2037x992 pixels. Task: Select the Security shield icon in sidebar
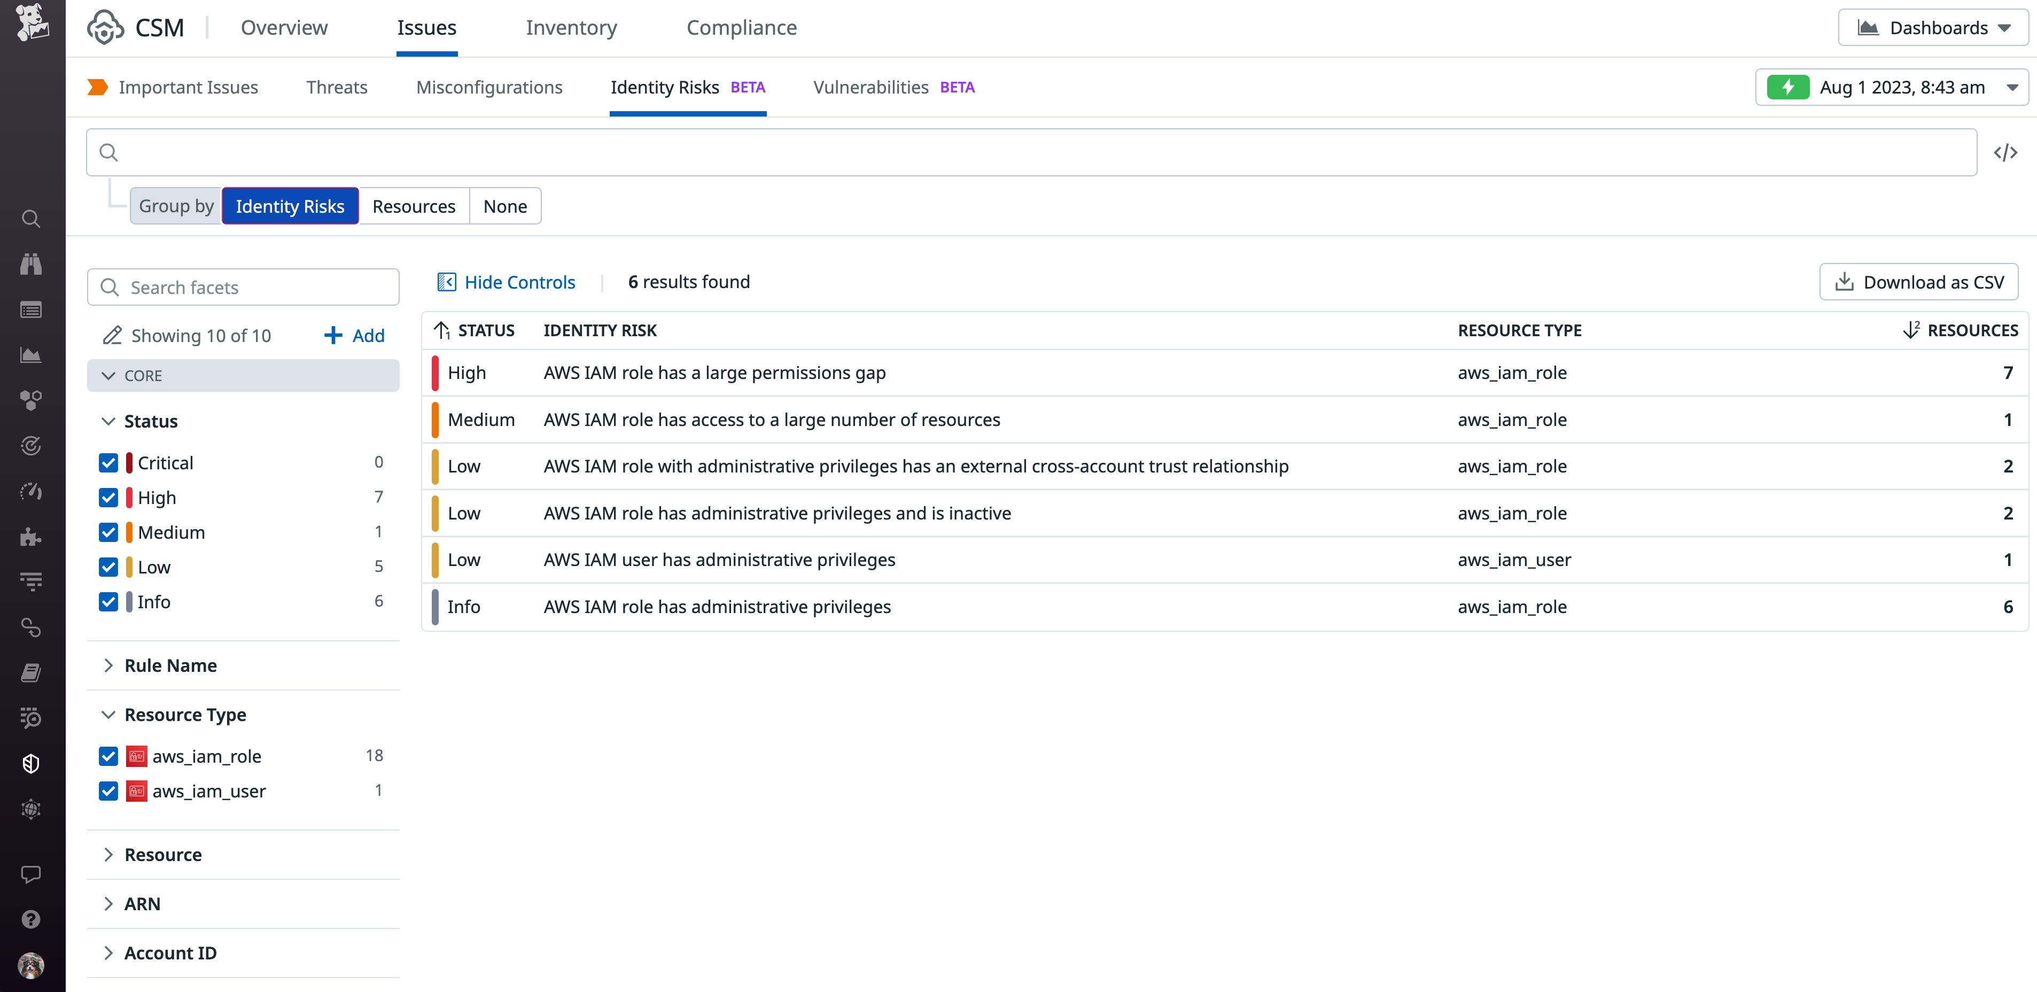(x=32, y=763)
